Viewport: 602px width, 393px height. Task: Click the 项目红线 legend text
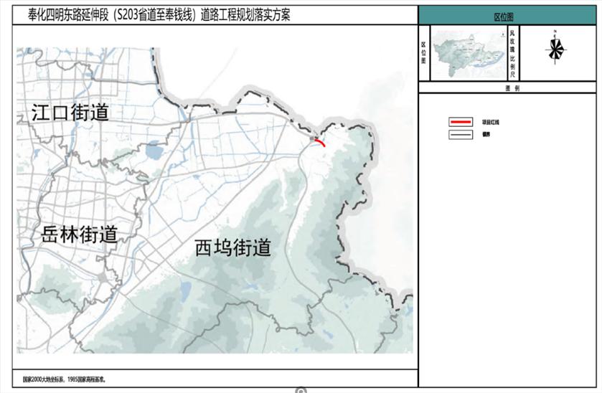(490, 122)
